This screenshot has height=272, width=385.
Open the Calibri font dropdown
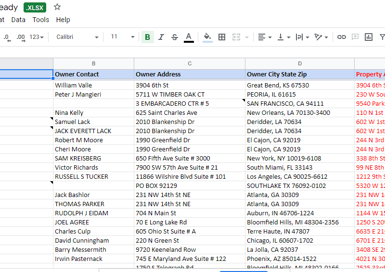coord(77,37)
